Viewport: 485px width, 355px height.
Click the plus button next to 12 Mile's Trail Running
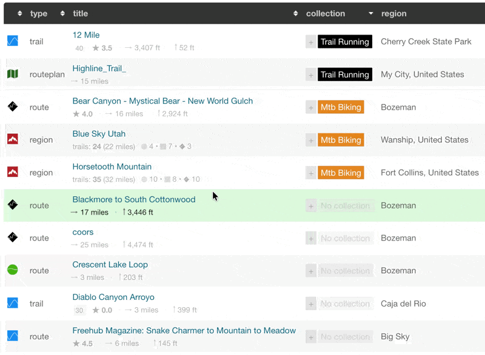pos(311,42)
